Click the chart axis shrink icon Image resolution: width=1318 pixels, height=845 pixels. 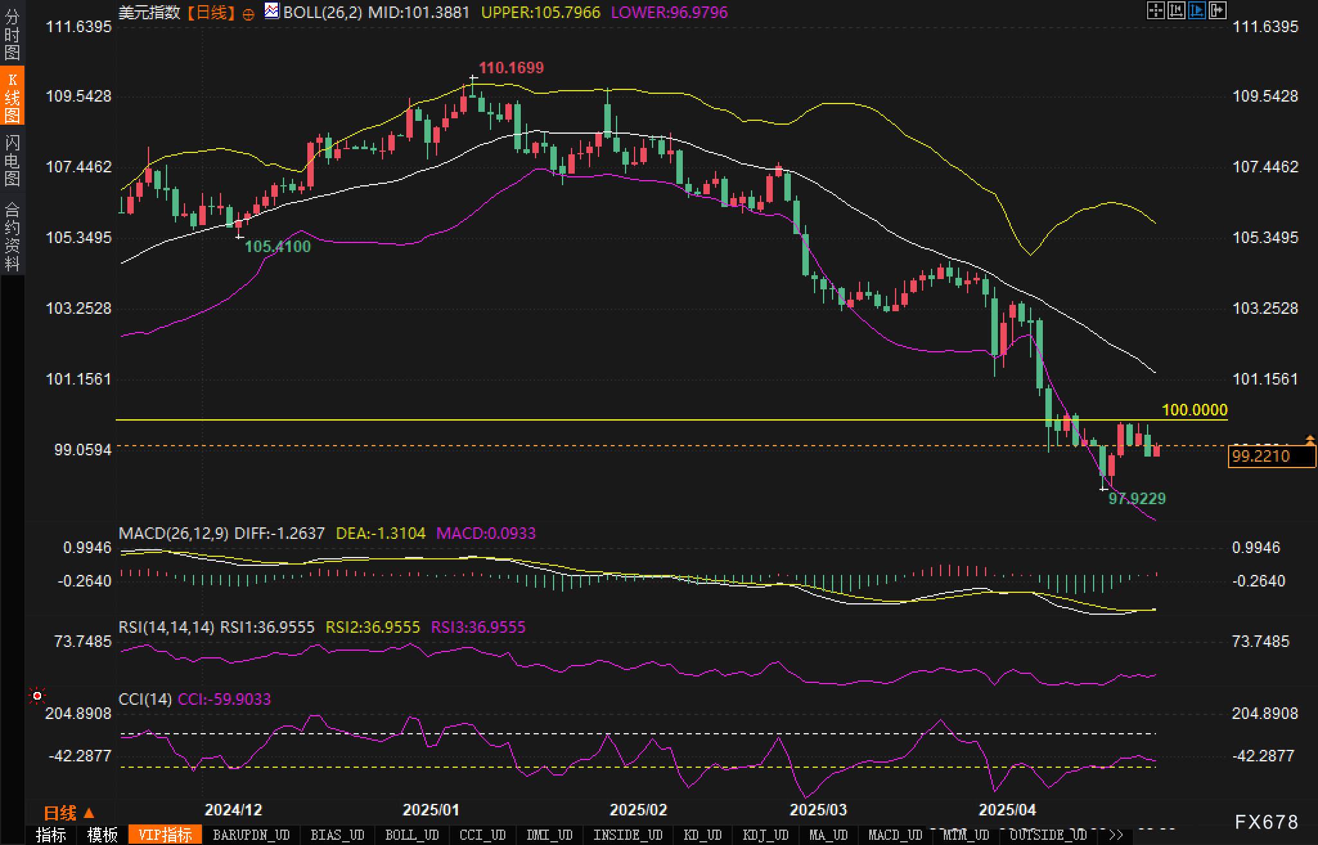[x=1176, y=10]
